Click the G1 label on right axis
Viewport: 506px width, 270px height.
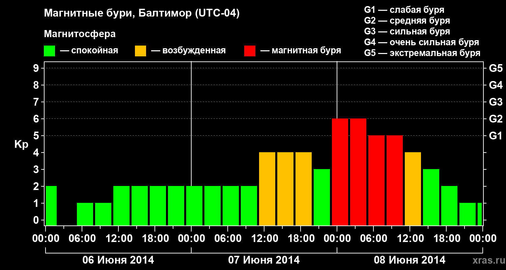(496, 136)
